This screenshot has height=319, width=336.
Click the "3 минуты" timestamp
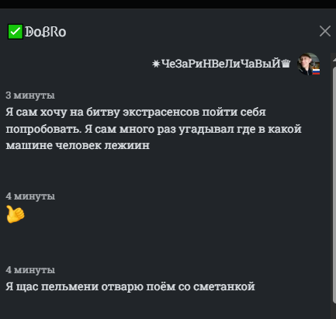coord(30,95)
